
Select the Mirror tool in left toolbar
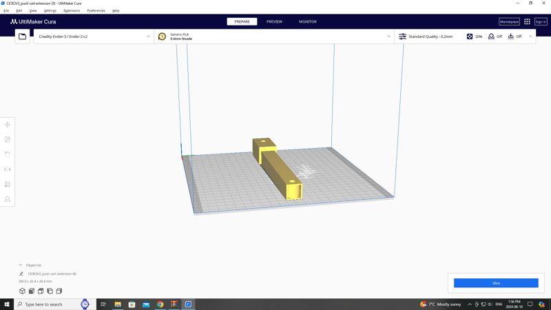(8, 169)
